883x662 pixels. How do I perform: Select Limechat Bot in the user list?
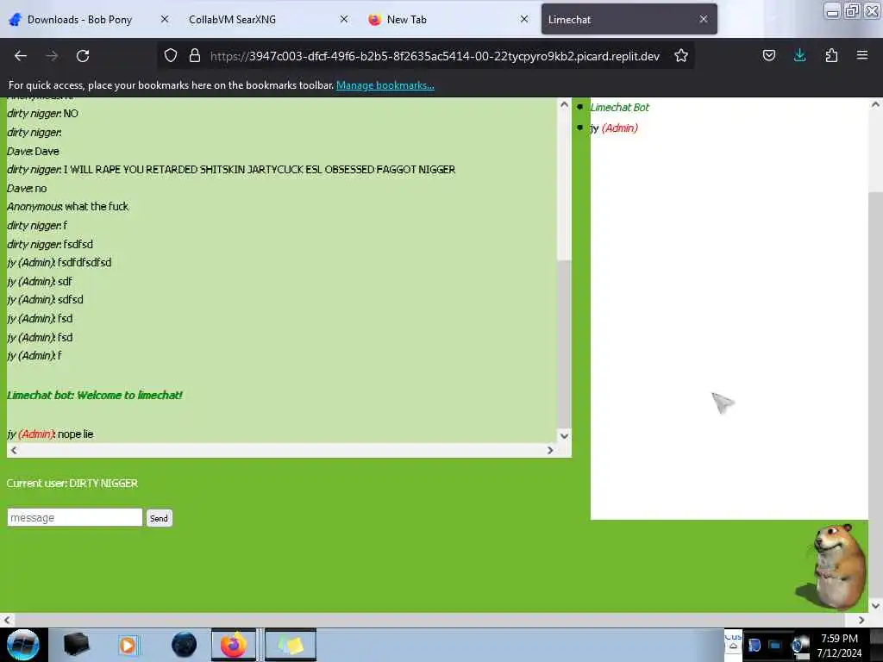tap(619, 107)
